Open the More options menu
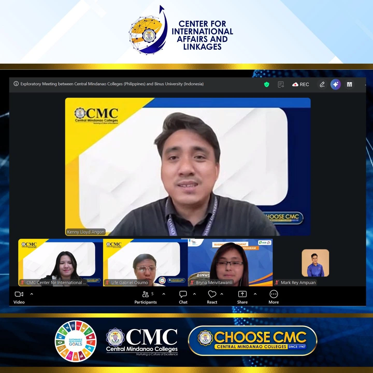373x373 pixels. point(274,297)
